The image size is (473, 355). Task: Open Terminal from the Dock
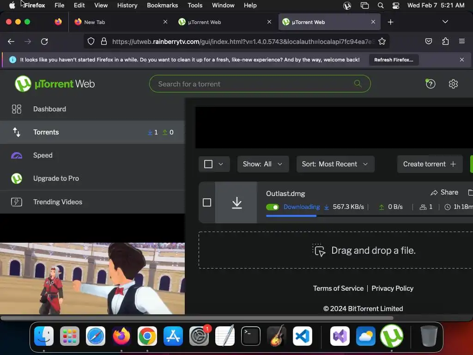251,336
